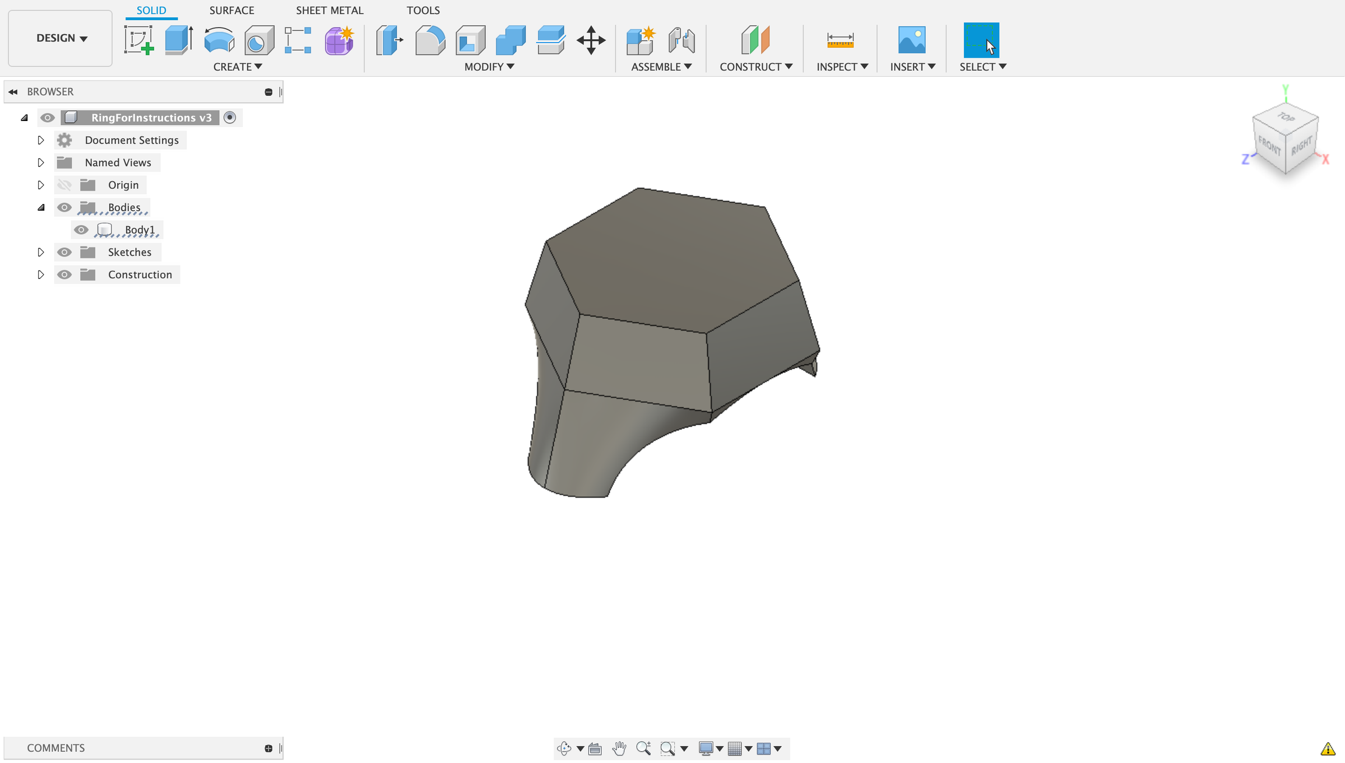Collapse the Browser panel
The height and width of the screenshot is (763, 1345).
[x=12, y=91]
